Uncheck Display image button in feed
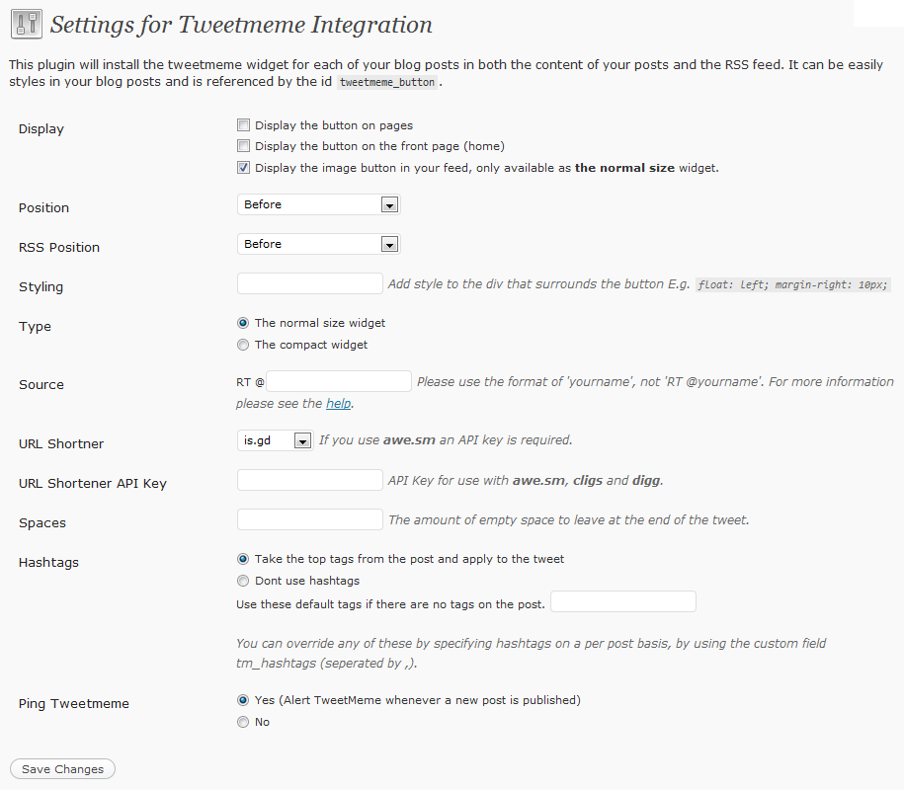 click(243, 168)
